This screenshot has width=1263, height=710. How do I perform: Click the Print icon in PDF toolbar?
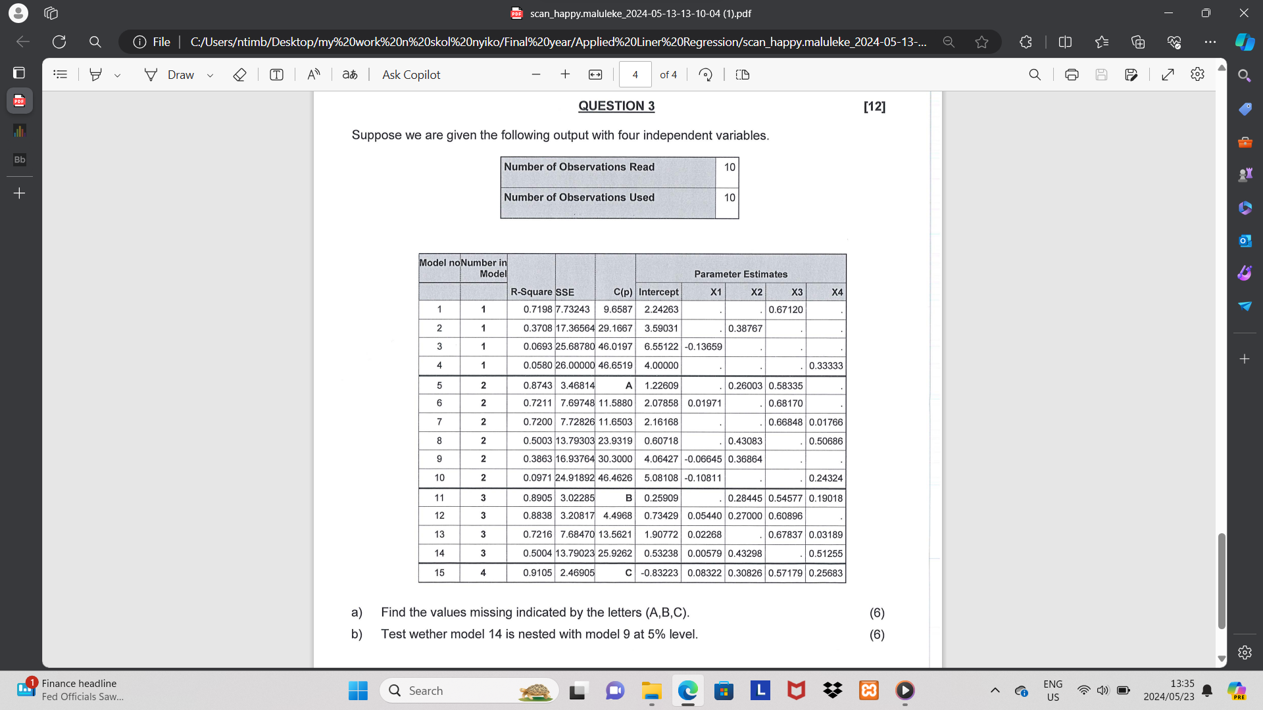tap(1072, 75)
